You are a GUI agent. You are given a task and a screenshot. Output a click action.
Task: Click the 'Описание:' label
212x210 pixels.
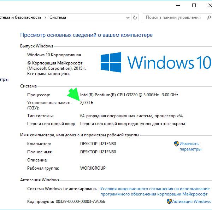coord(37,160)
